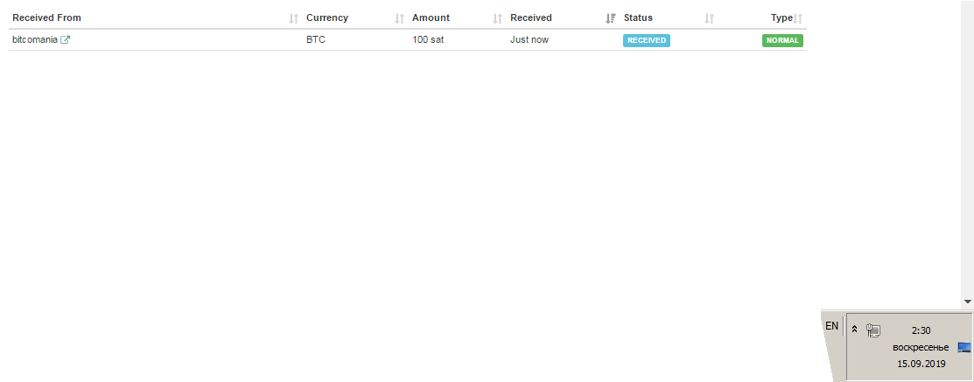Sort table by Received From column

tap(294, 18)
